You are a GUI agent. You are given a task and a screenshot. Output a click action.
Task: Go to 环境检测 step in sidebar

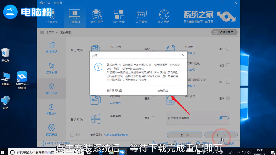click(51, 48)
